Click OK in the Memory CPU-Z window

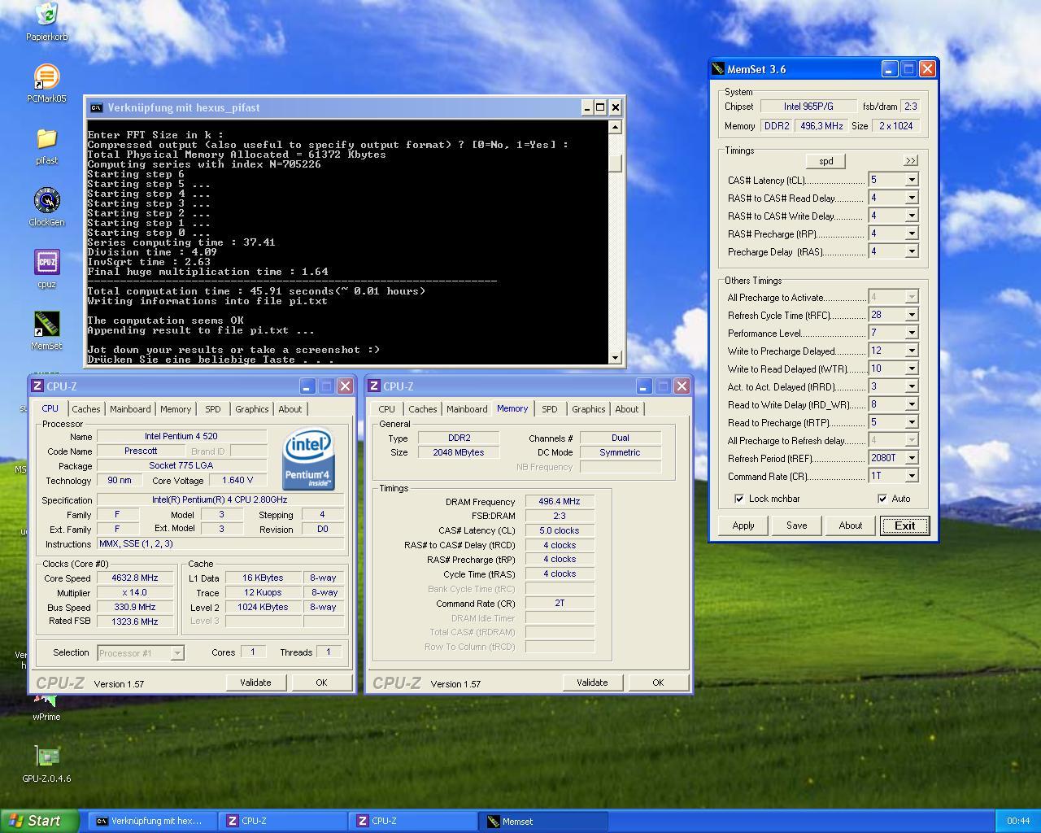coord(658,683)
